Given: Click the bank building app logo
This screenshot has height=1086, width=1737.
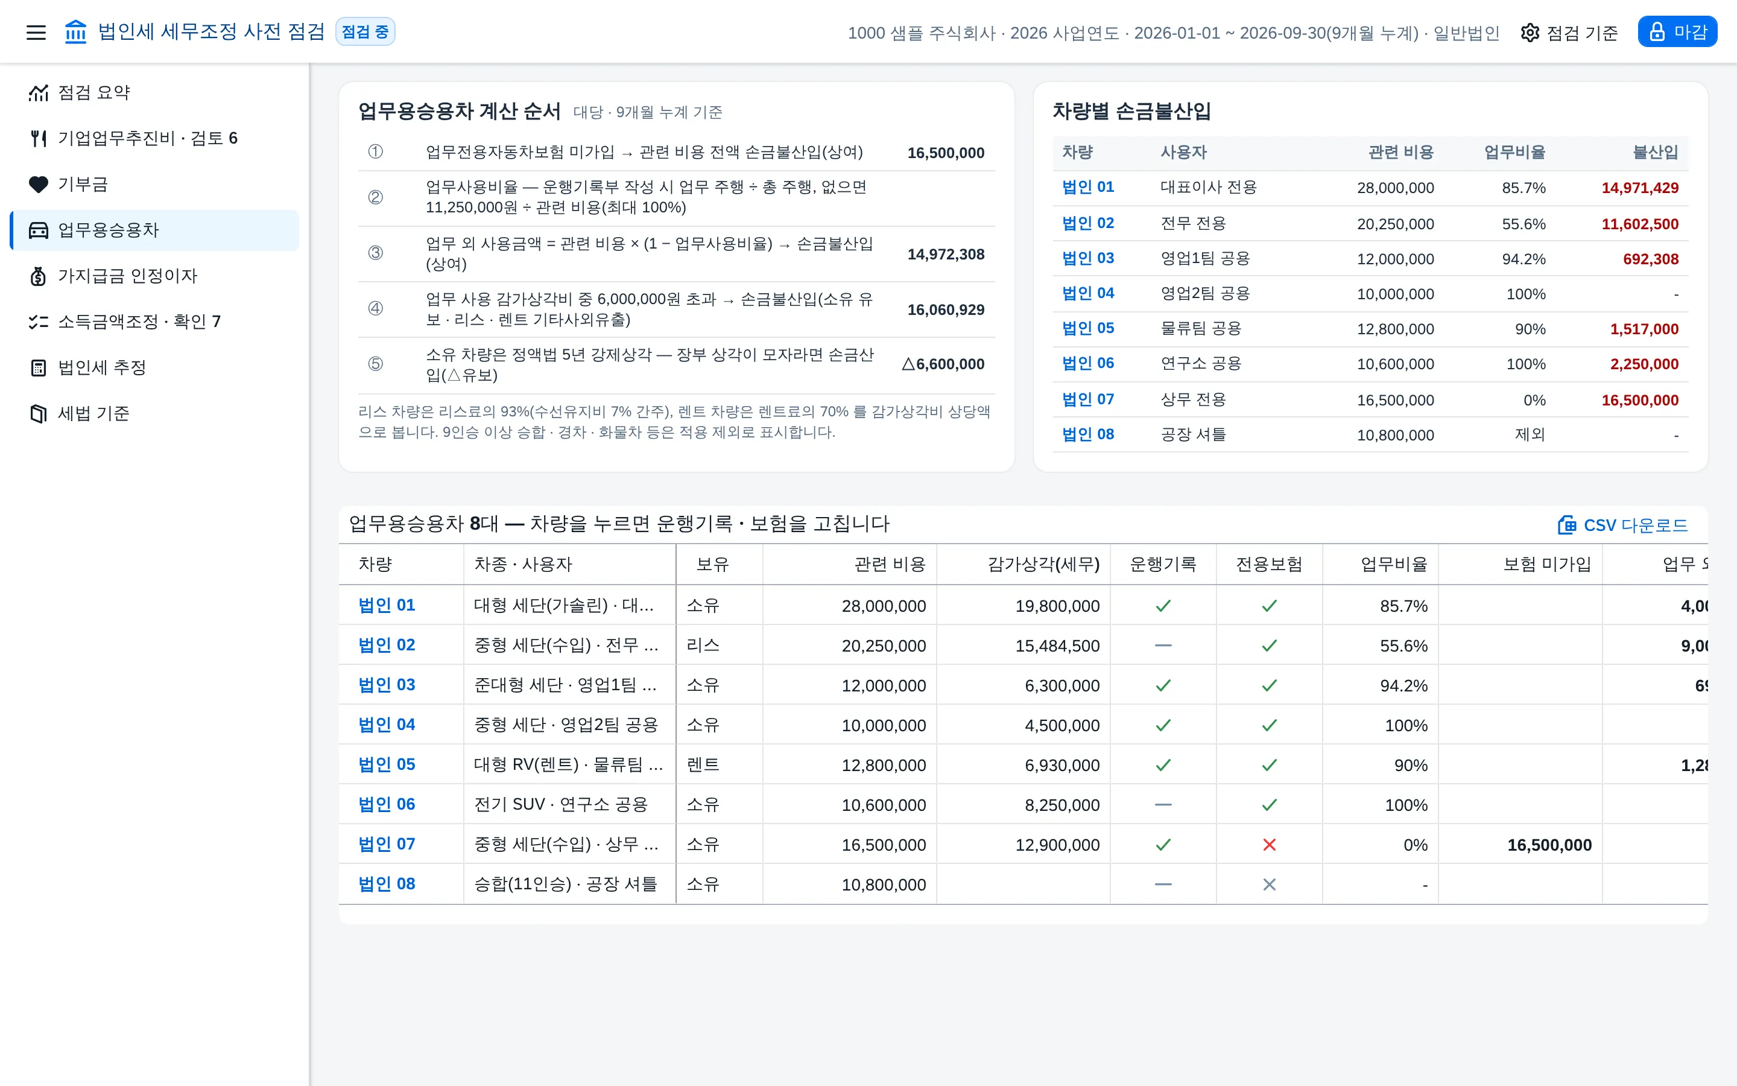Looking at the screenshot, I should pos(75,33).
